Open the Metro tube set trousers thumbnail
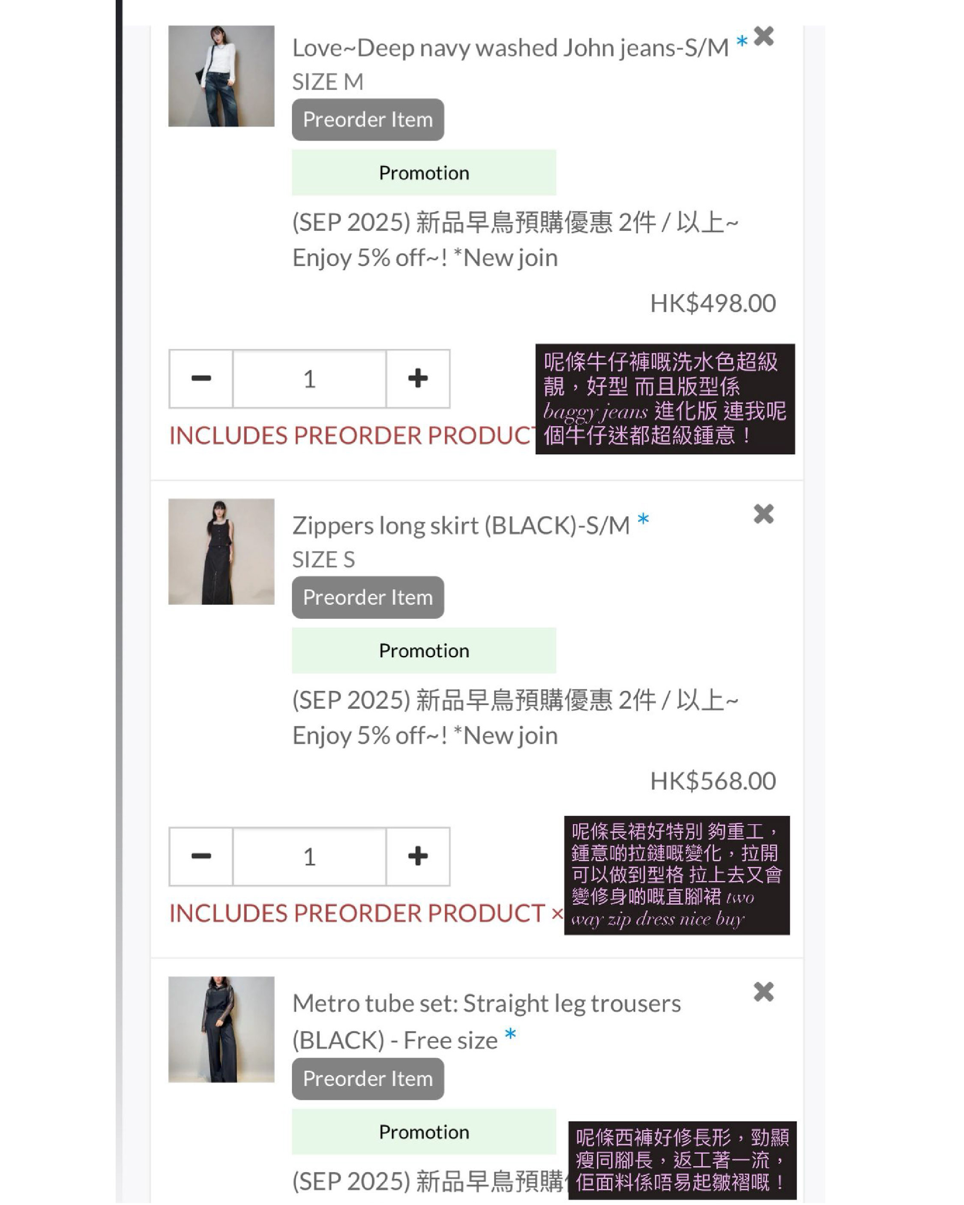964x1205 pixels. pyautogui.click(x=222, y=1029)
